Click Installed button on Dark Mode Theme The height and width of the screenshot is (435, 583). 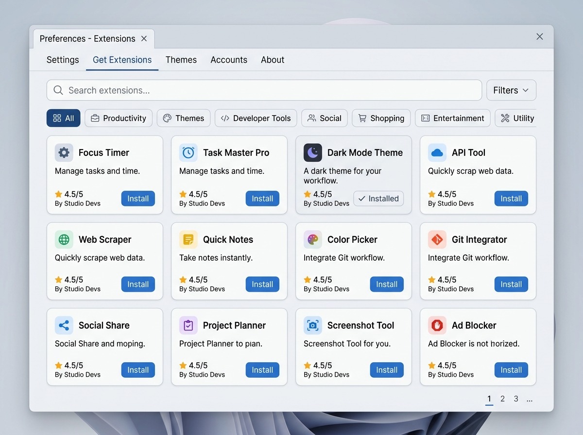(x=378, y=199)
